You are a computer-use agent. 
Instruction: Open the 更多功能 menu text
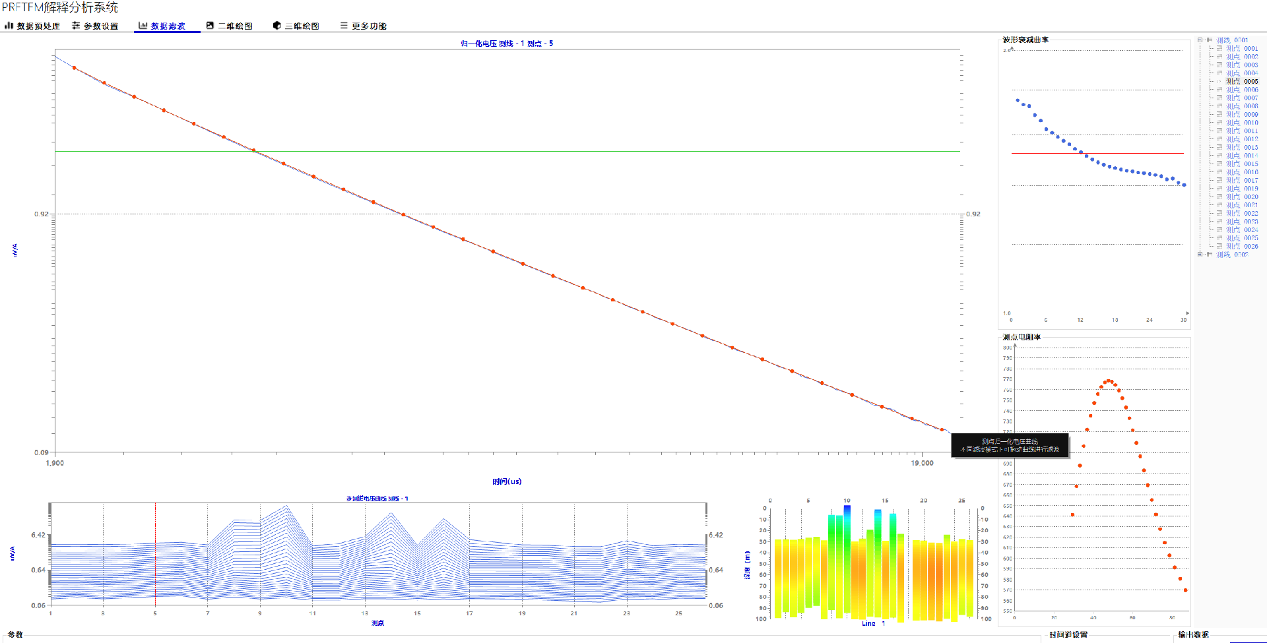[369, 26]
